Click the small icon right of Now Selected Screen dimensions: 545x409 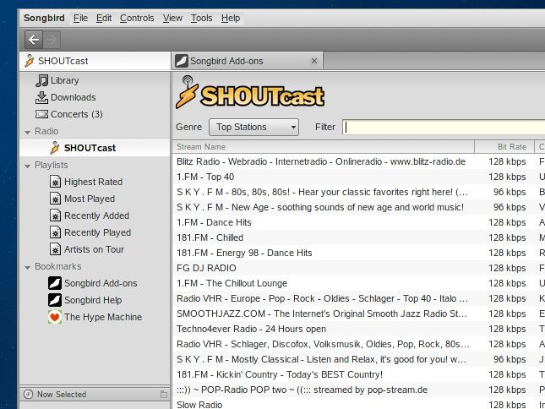pos(164,394)
